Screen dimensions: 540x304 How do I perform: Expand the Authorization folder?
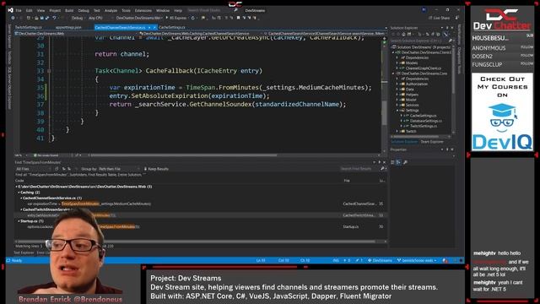pos(397,84)
